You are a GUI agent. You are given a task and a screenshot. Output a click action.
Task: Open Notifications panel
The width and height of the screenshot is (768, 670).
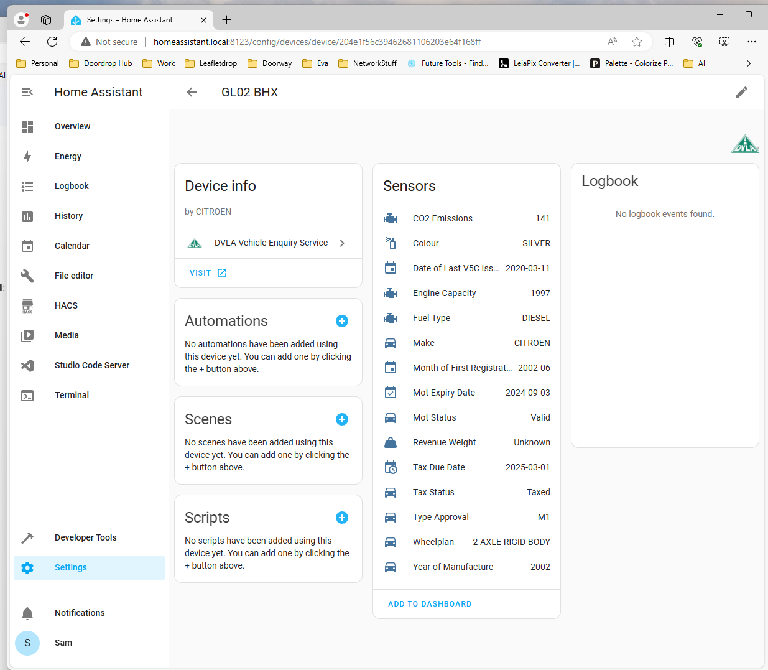pyautogui.click(x=90, y=613)
